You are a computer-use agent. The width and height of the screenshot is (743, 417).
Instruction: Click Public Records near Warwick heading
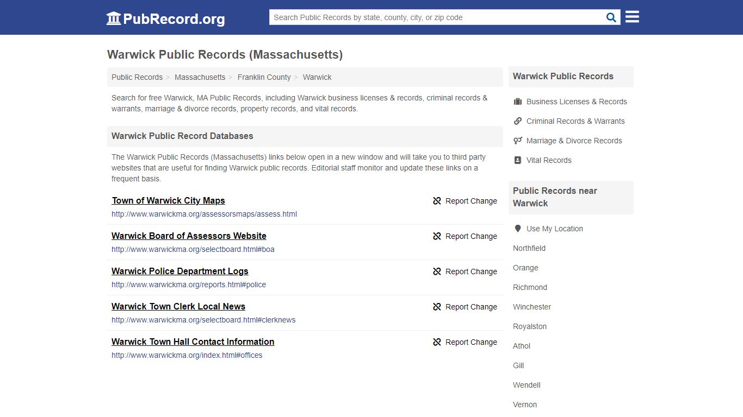pyautogui.click(x=555, y=197)
